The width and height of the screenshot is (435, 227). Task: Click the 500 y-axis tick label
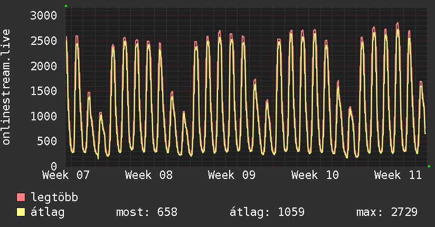[x=47, y=141]
